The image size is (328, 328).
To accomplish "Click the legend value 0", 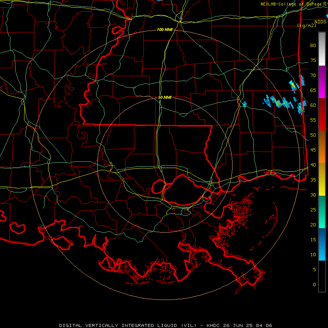I will click(x=315, y=285).
